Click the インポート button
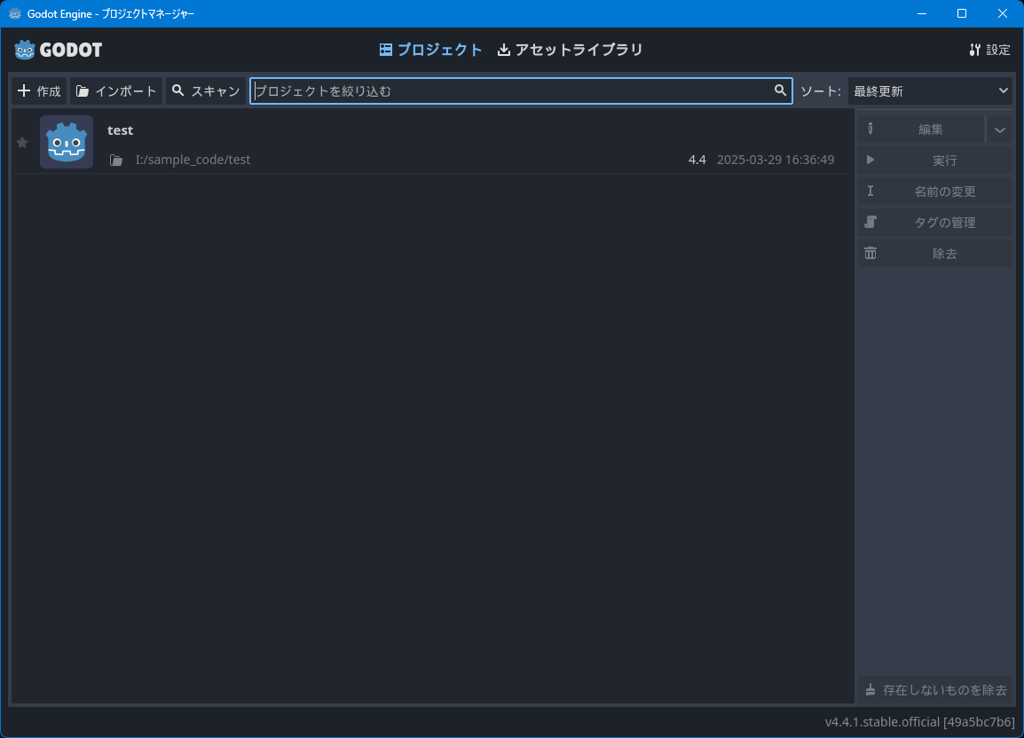Screen dimensions: 1024x738 coord(116,90)
